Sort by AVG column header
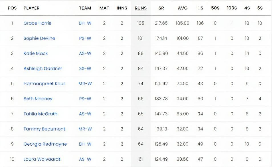Viewport: 273px width, 167px height. click(183, 8)
